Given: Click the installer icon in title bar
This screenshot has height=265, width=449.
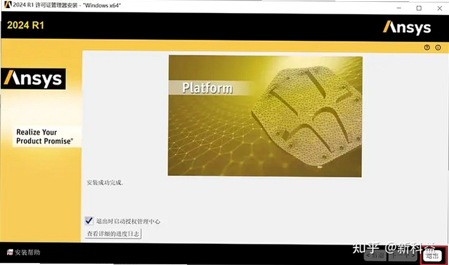Looking at the screenshot, I should pos(7,4).
